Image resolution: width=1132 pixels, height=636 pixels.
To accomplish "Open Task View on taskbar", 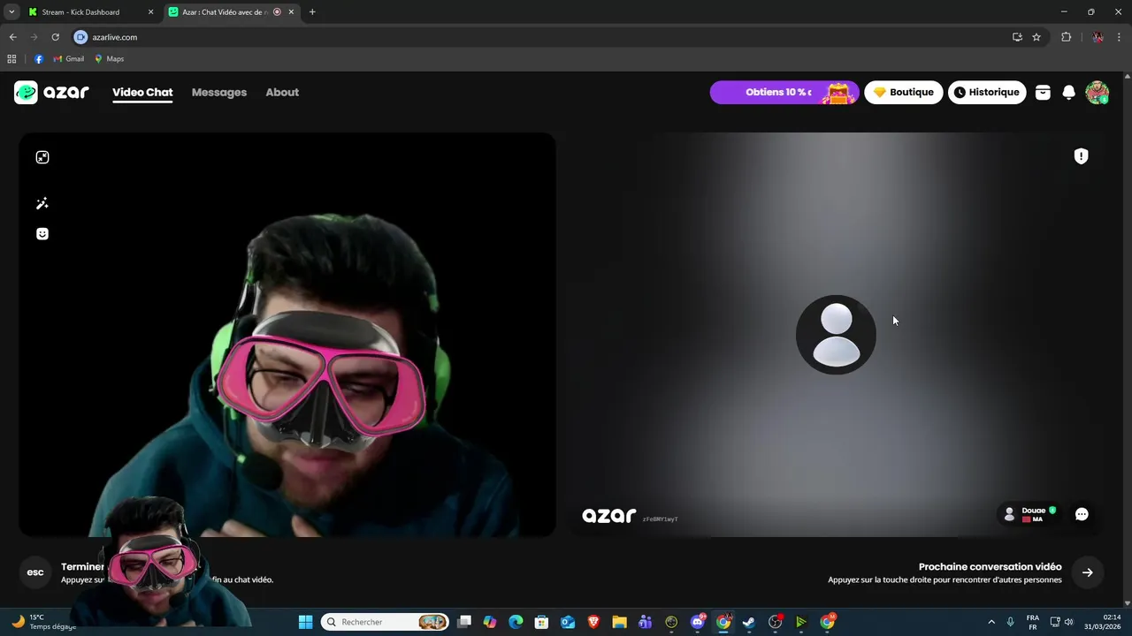I will (464, 622).
